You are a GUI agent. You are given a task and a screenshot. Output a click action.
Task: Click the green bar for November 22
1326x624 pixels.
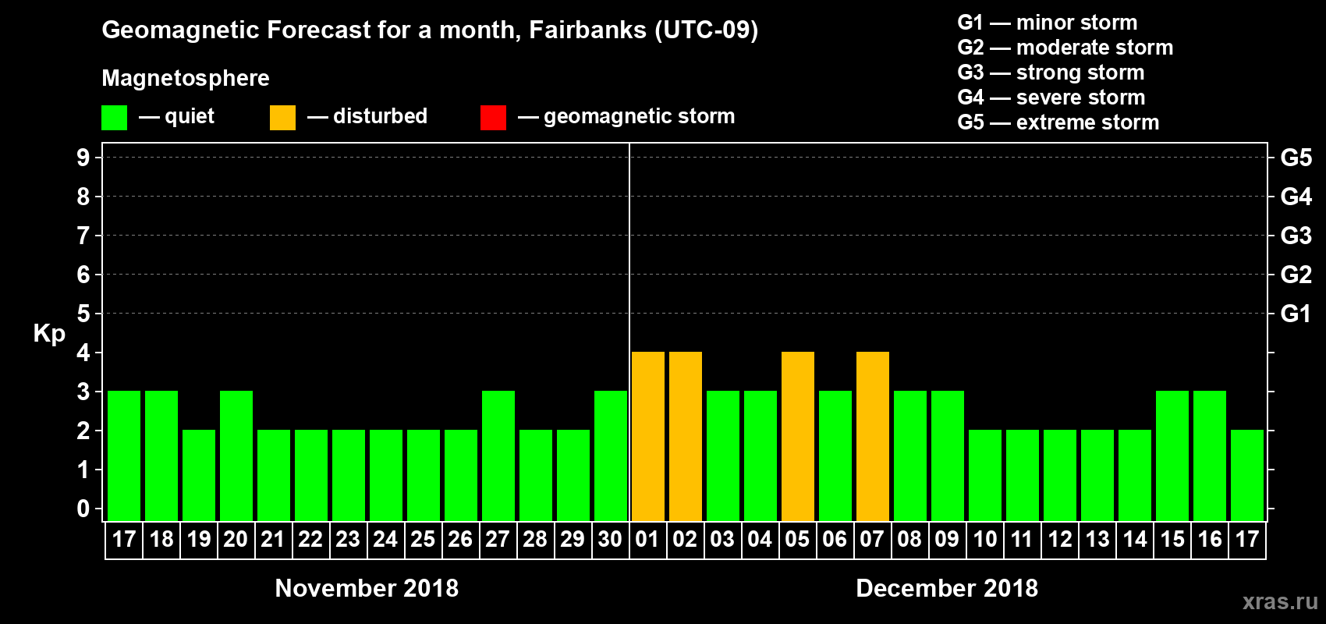311,475
